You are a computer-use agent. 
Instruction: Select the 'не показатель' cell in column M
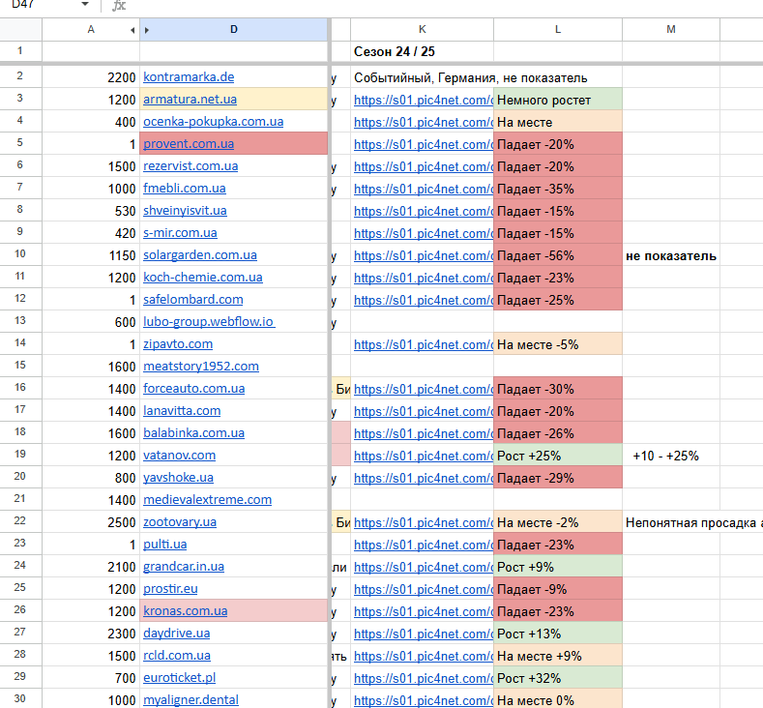(x=670, y=256)
